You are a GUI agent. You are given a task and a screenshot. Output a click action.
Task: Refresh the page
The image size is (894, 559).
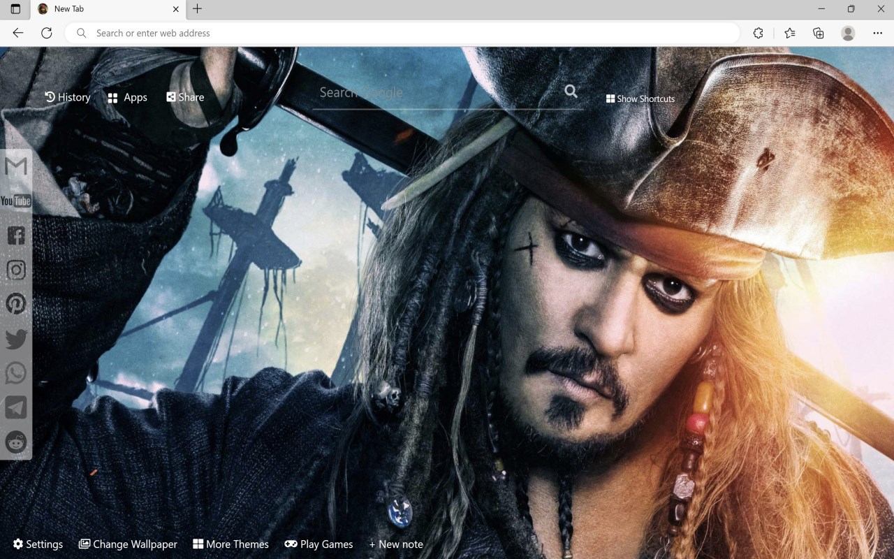(x=47, y=33)
